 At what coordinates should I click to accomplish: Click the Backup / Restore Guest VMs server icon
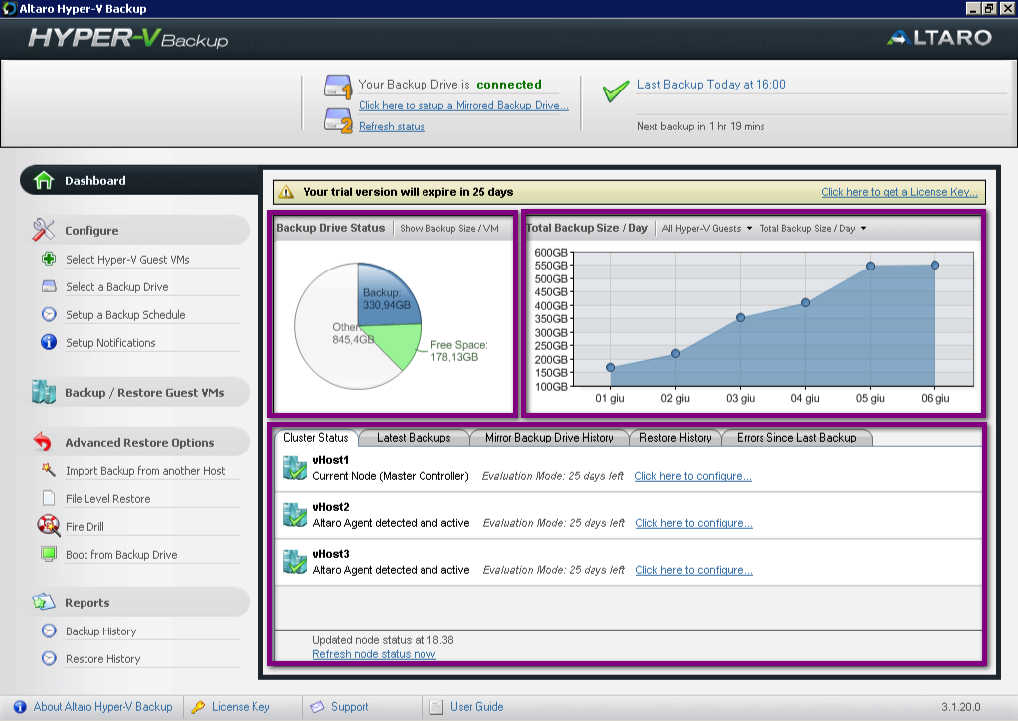pos(44,392)
